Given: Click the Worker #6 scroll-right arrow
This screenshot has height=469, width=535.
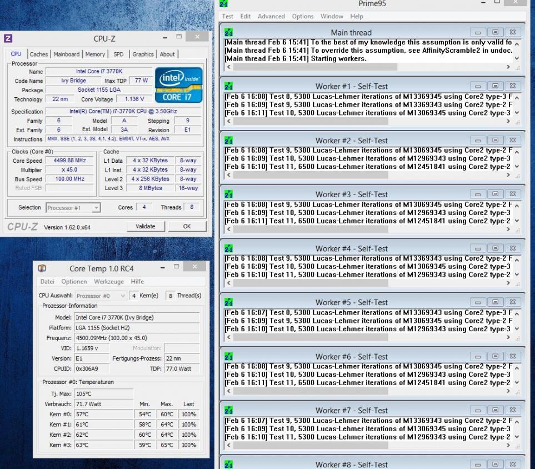Looking at the screenshot, I should 508,391.
